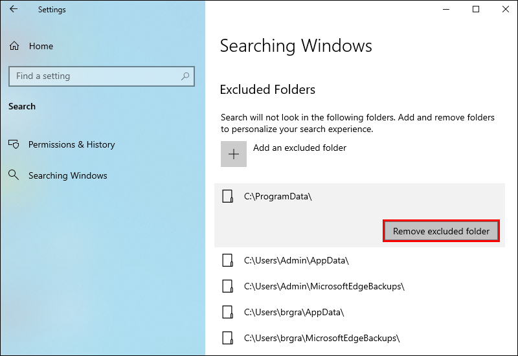Click the Admin MicrosoftEdgeBackups folder icon
Screen dimensions: 518x356
pos(227,286)
